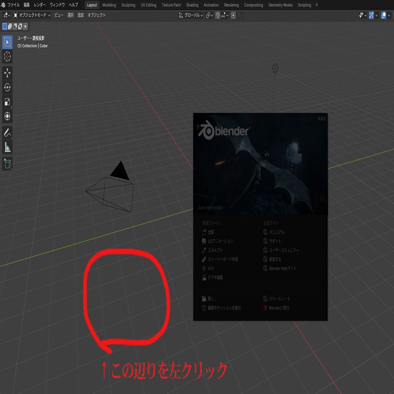Open the ユーザーコミュニティ link
Viewport: 394px width, 394px height.
click(281, 250)
